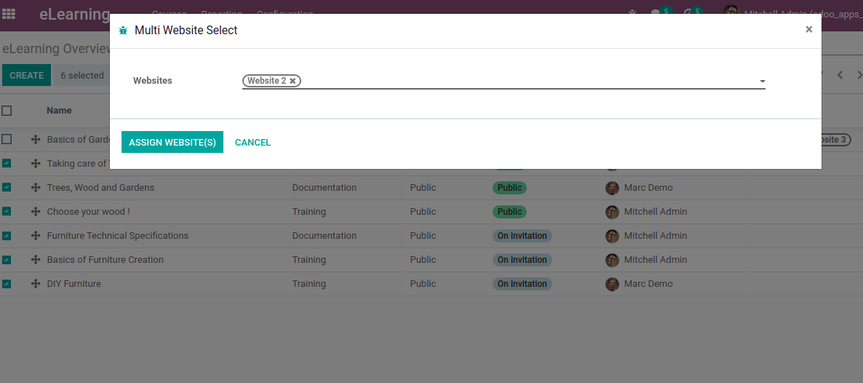
Task: Click drag handle for DIY Furniture row
Action: point(35,284)
